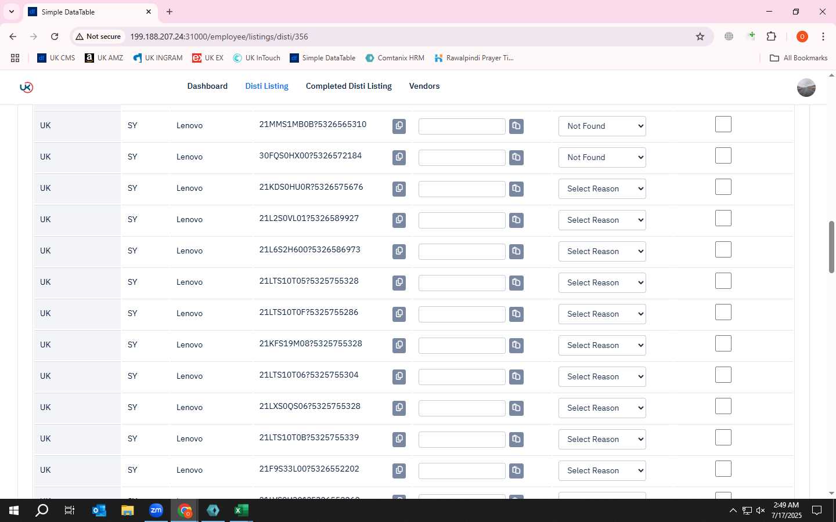Go to Dashboard in top navigation
Viewport: 836px width, 522px height.
207,86
